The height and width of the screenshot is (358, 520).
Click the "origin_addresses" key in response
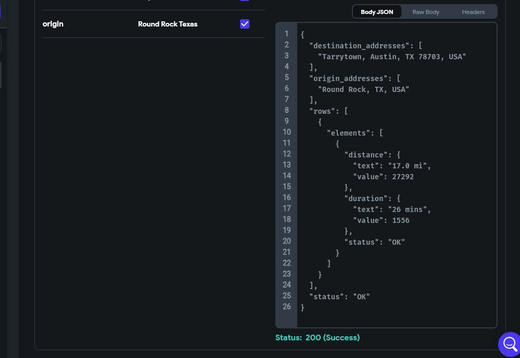click(x=350, y=78)
